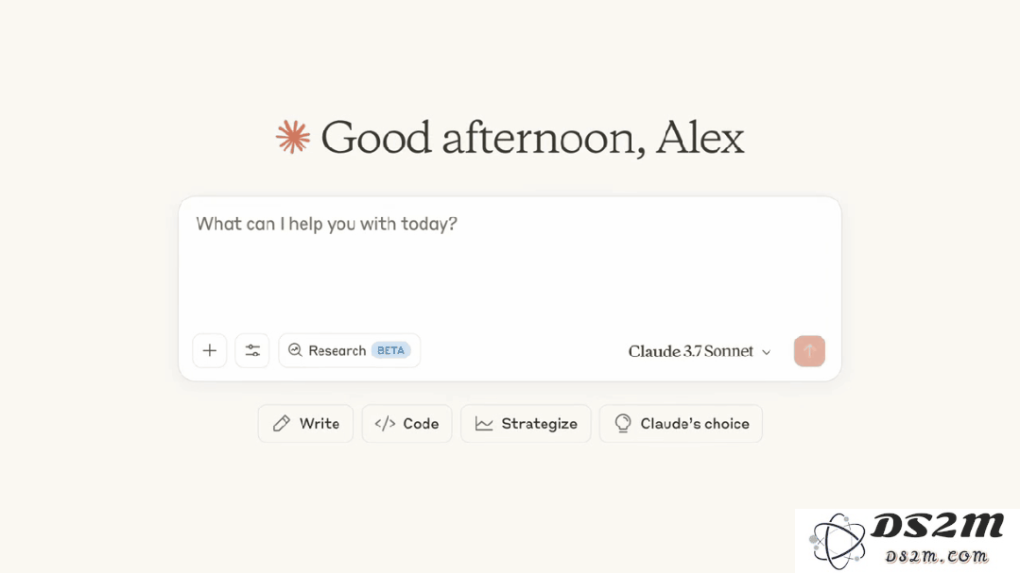Click the DS2M atom logo watermark

(x=838, y=541)
